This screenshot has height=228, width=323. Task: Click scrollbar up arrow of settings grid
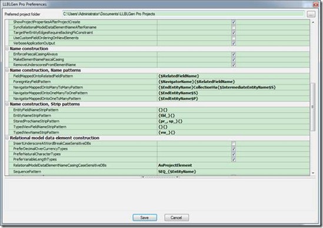(x=313, y=22)
